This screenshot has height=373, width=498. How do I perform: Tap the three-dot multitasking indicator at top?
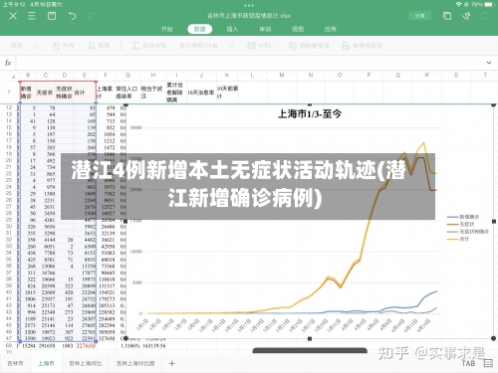click(249, 5)
